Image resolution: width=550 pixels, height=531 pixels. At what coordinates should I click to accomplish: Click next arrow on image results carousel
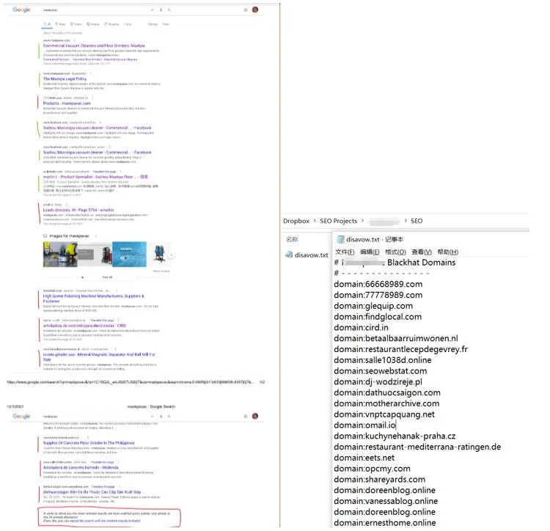click(172, 254)
